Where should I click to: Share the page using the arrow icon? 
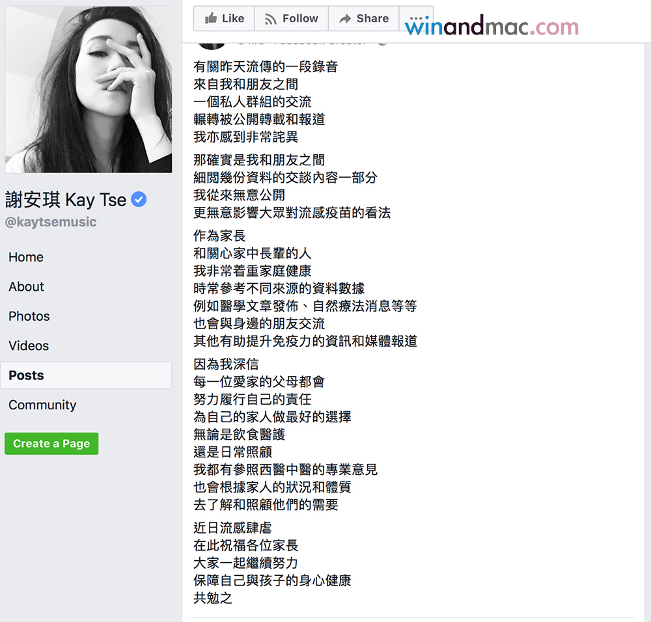345,19
